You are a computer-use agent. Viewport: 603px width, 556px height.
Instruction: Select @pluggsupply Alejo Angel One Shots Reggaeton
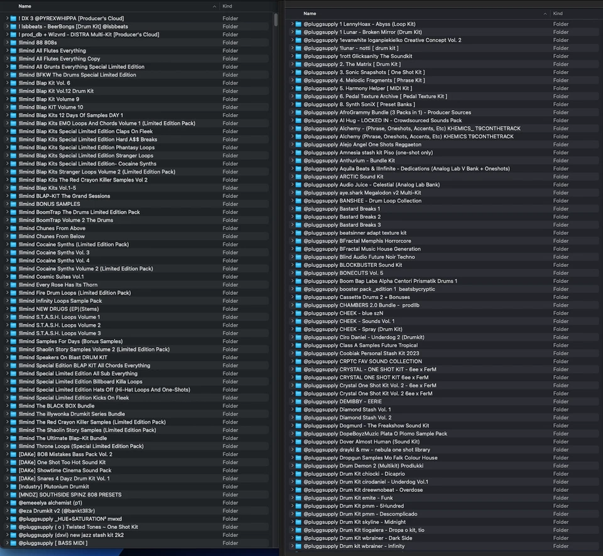(x=444, y=144)
